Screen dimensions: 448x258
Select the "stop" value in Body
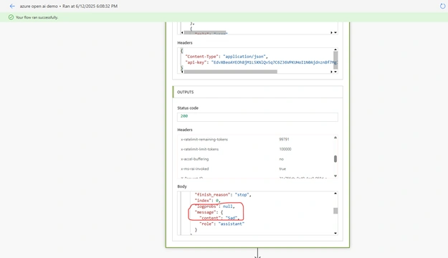coord(242,194)
